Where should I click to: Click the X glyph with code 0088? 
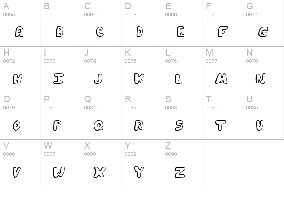(x=100, y=172)
